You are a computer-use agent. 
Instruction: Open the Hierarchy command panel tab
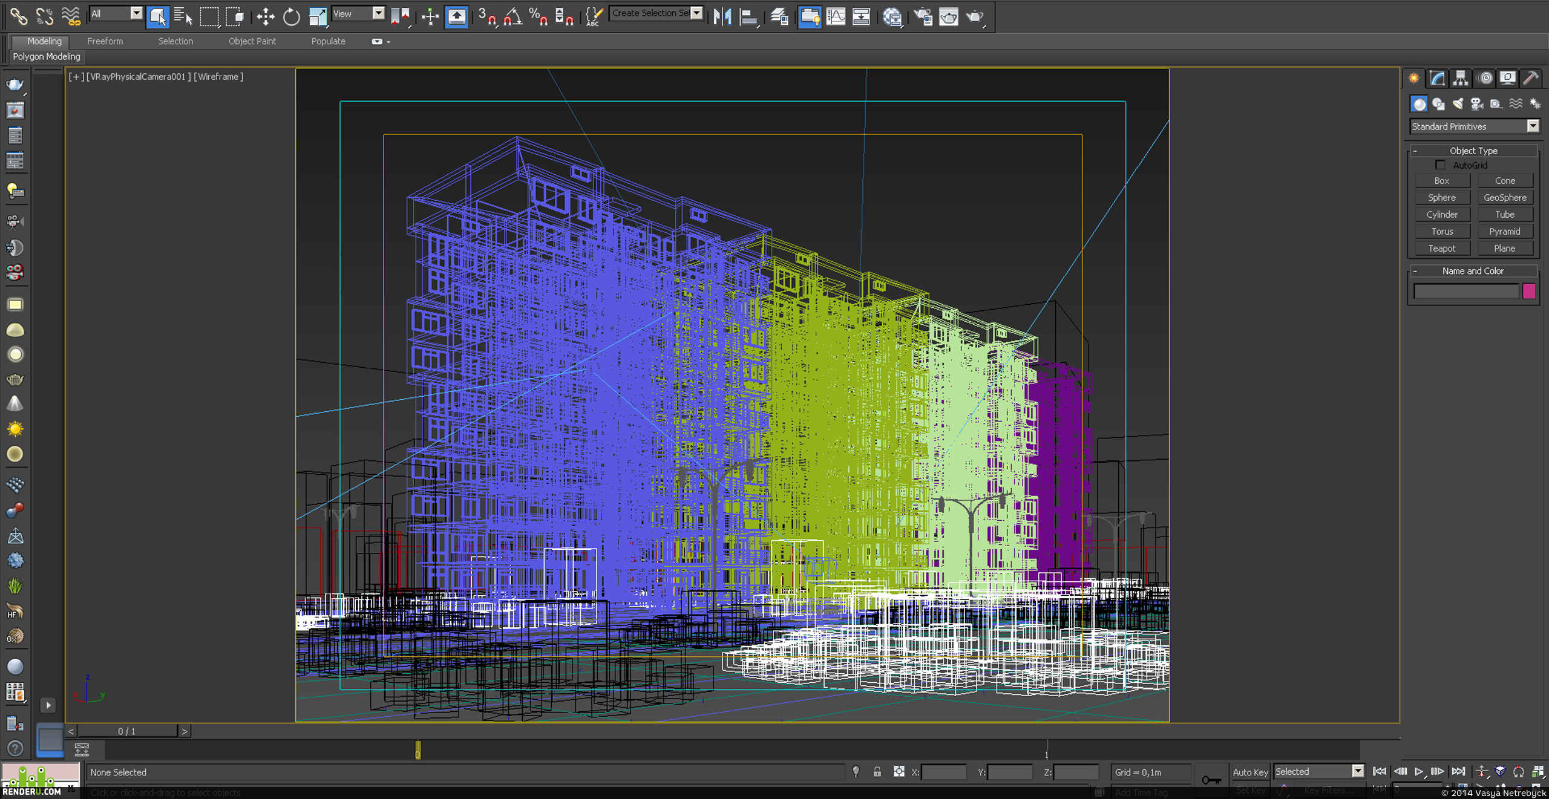tap(1460, 78)
